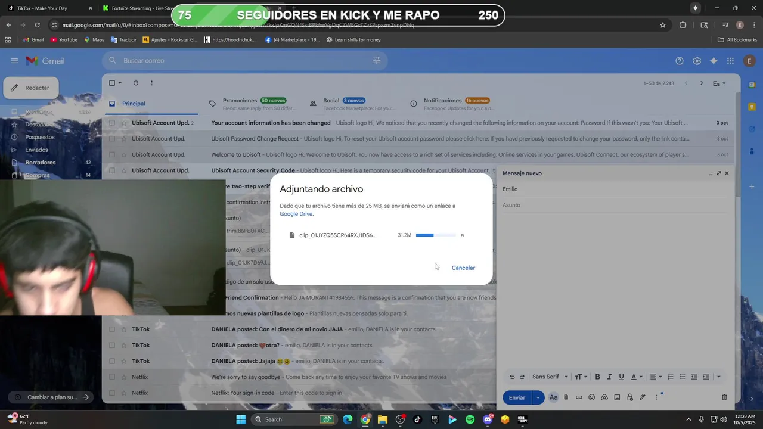This screenshot has height=429, width=763.
Task: Open the emoji picker in compose
Action: (591, 397)
